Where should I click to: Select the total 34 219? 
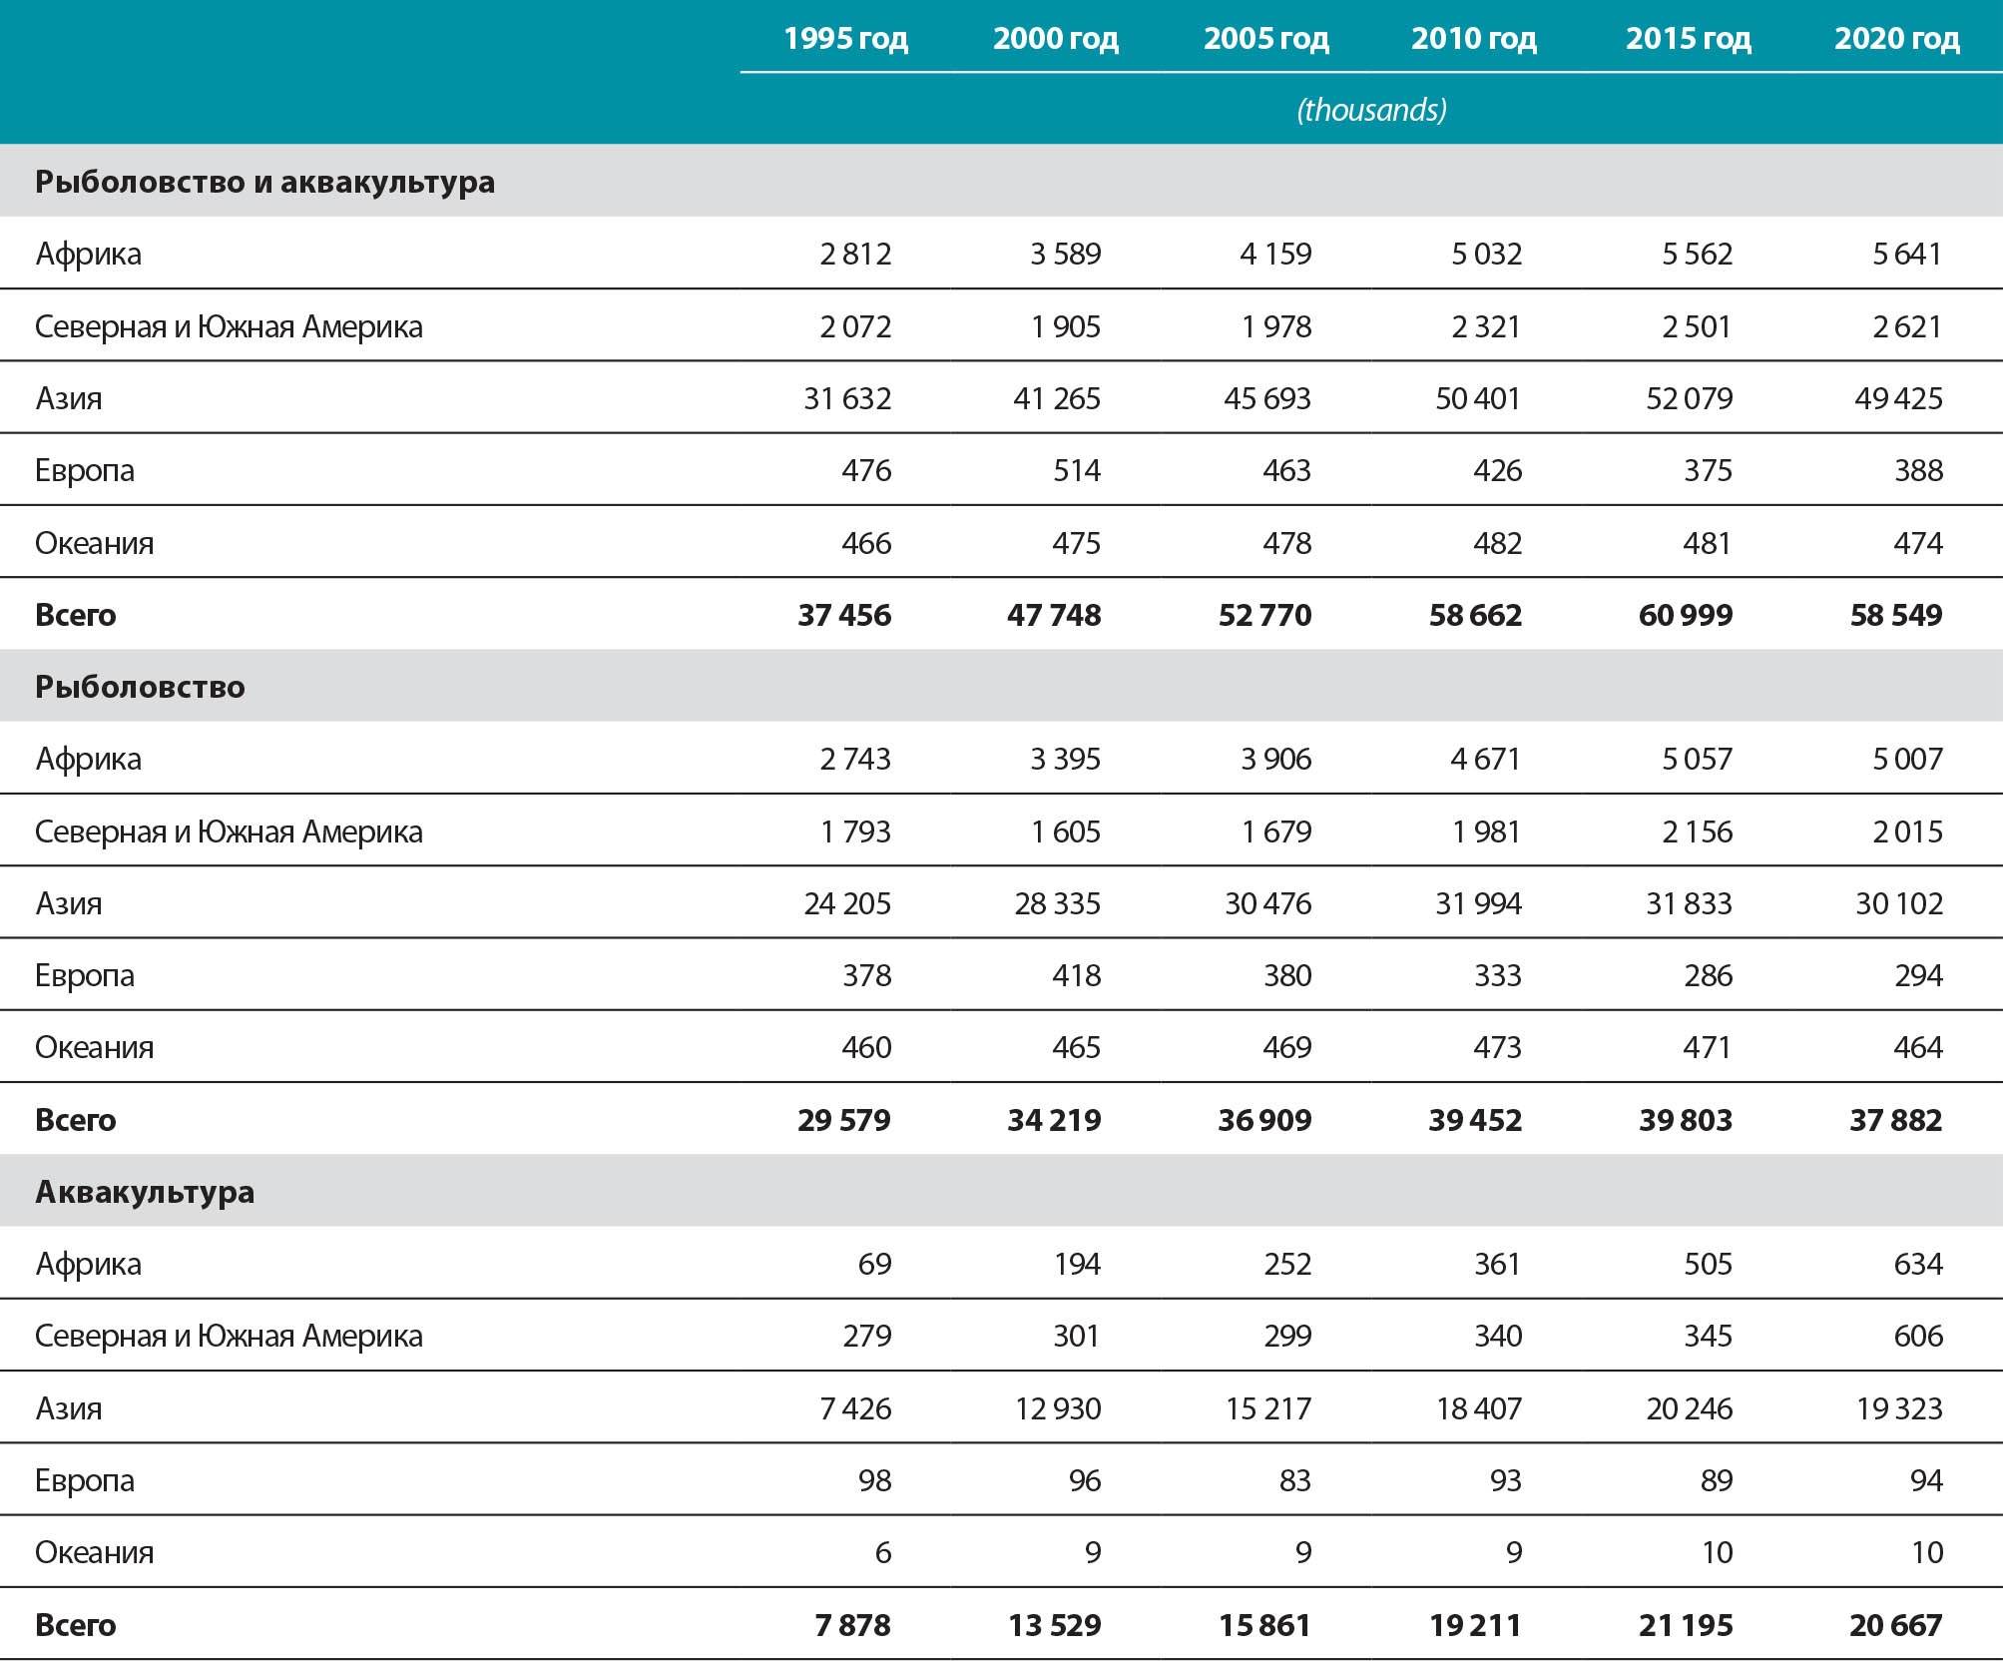click(1054, 1120)
